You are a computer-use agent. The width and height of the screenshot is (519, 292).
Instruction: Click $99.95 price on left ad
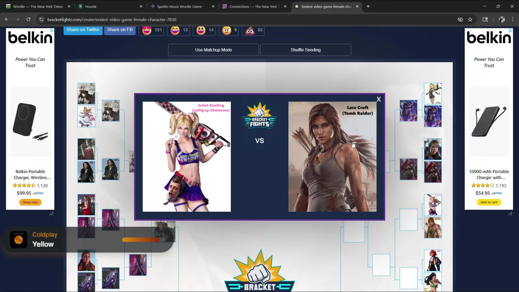24,193
